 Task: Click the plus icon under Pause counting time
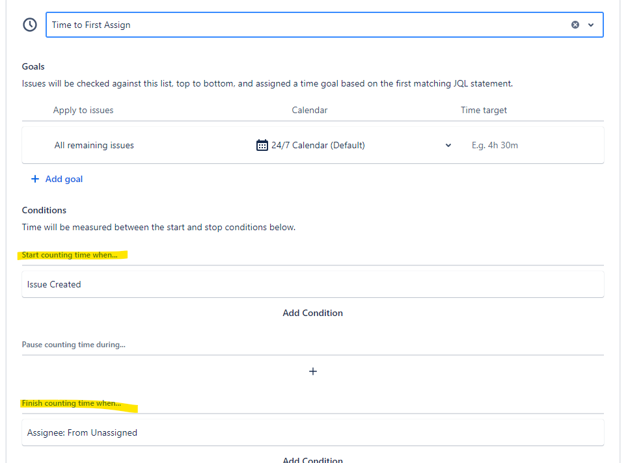point(313,371)
